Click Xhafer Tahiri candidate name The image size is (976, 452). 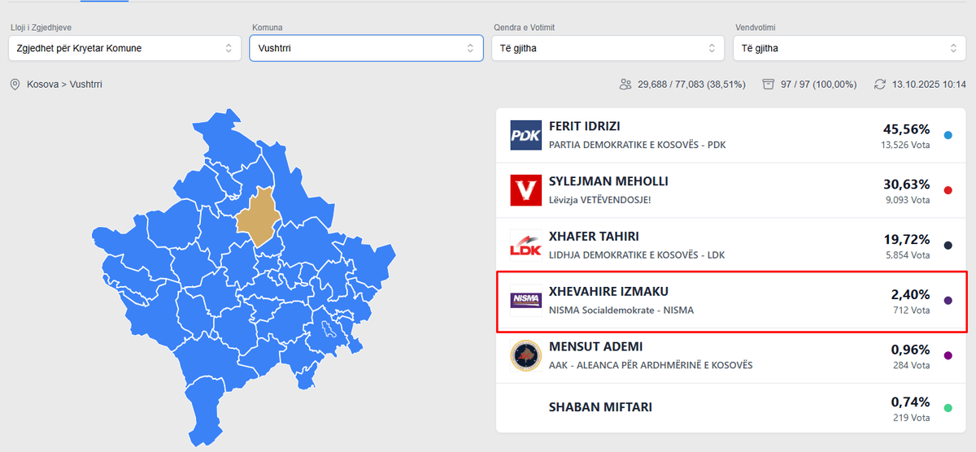click(594, 237)
